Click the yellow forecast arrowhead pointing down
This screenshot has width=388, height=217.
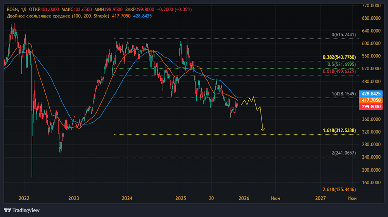[x=263, y=129]
